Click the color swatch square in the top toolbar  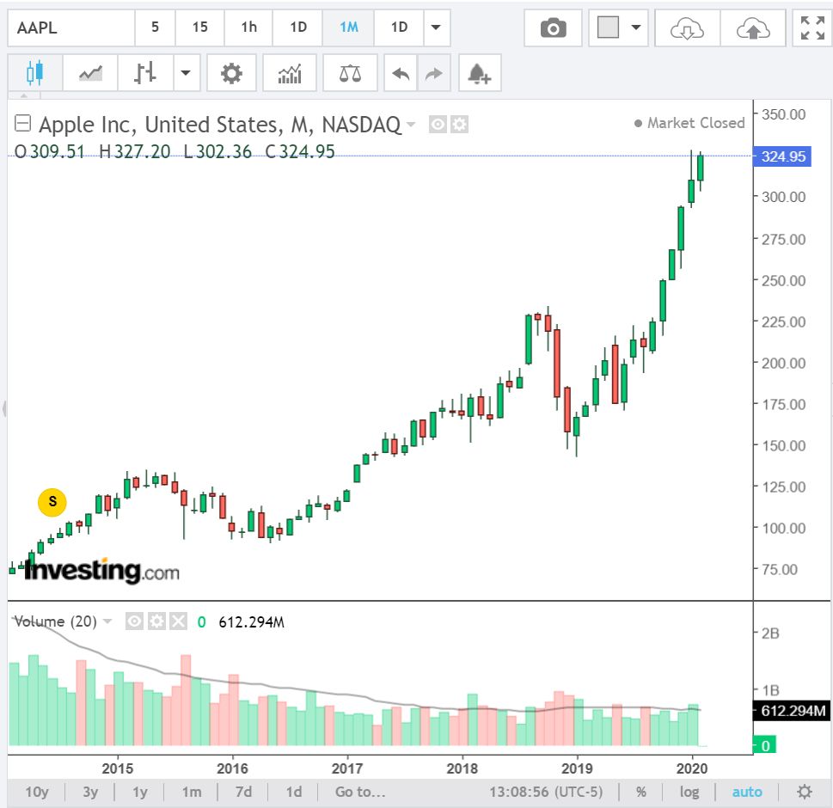608,28
